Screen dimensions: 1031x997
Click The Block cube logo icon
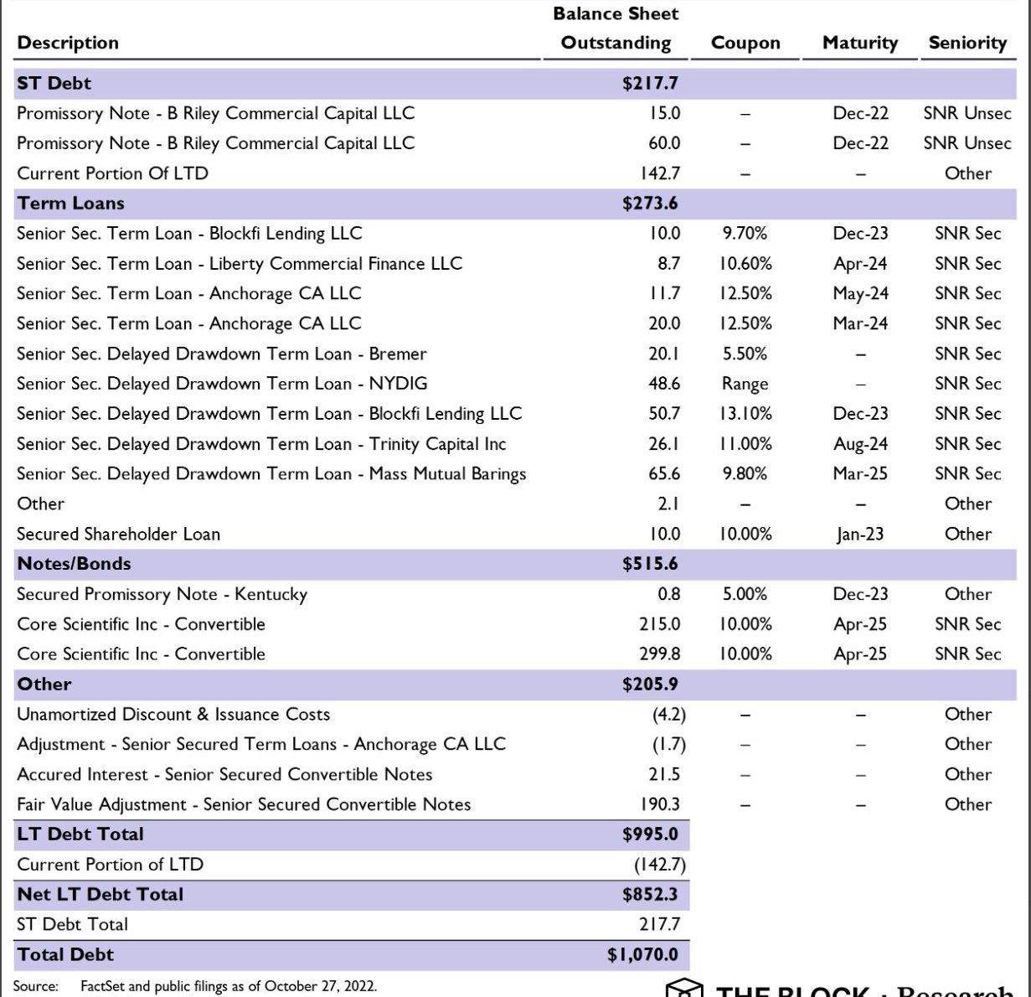(x=684, y=989)
